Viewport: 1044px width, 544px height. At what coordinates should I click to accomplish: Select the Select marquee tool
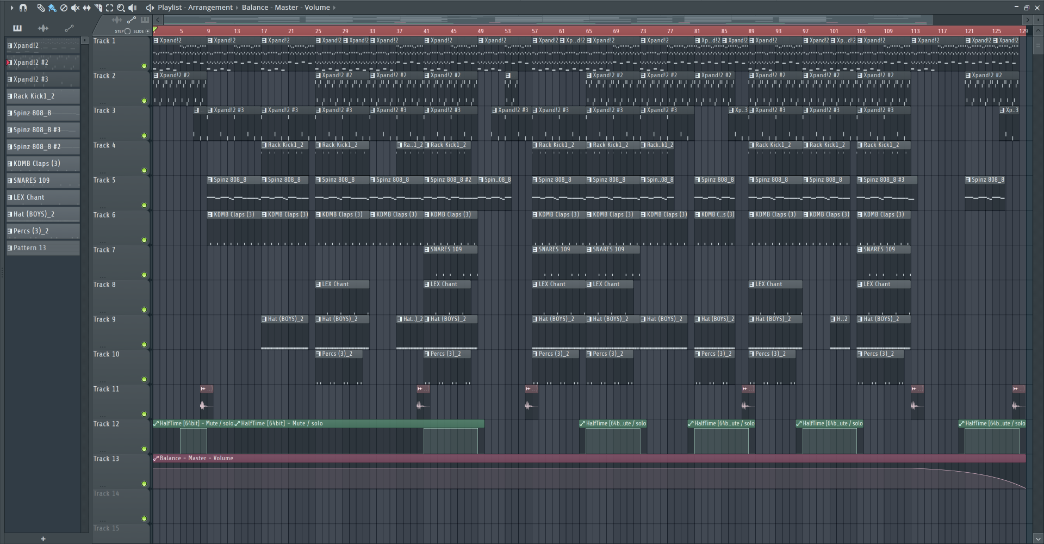(x=109, y=8)
